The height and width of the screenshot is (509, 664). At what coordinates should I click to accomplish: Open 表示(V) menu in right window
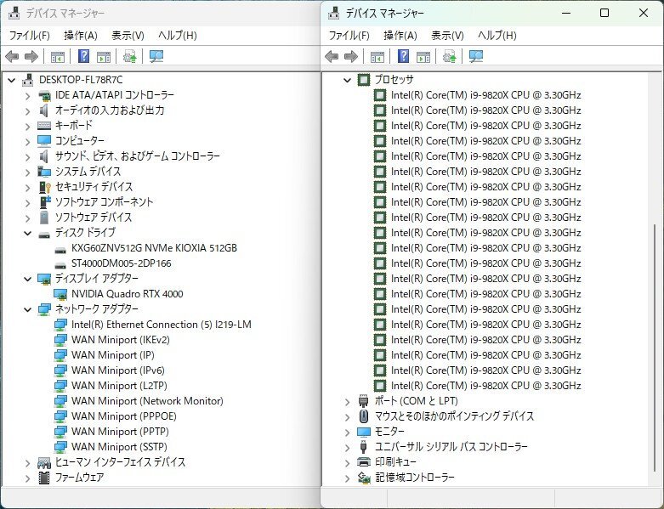click(447, 36)
